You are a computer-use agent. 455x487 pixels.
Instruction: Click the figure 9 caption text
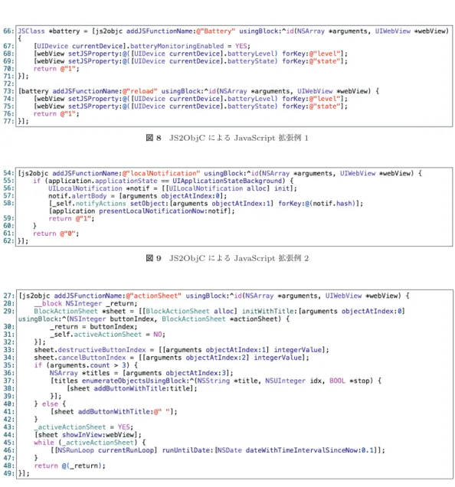point(227,258)
